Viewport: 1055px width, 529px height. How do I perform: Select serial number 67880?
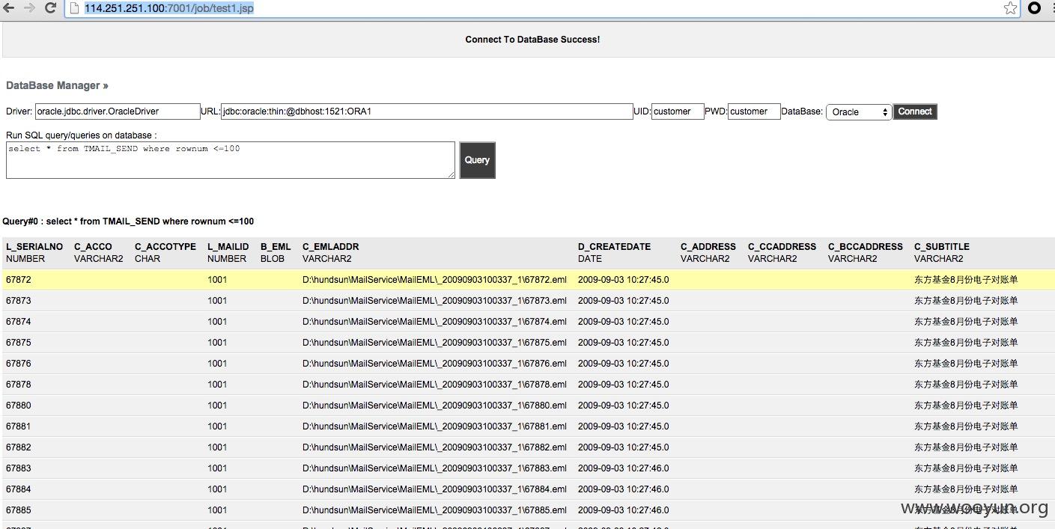(19, 406)
